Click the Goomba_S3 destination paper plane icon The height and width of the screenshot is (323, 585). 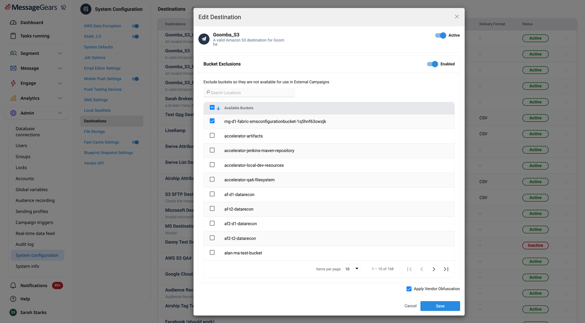point(204,39)
